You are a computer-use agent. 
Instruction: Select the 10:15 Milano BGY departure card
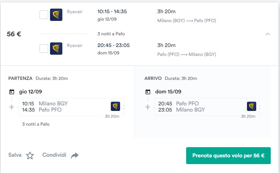tap(71, 107)
